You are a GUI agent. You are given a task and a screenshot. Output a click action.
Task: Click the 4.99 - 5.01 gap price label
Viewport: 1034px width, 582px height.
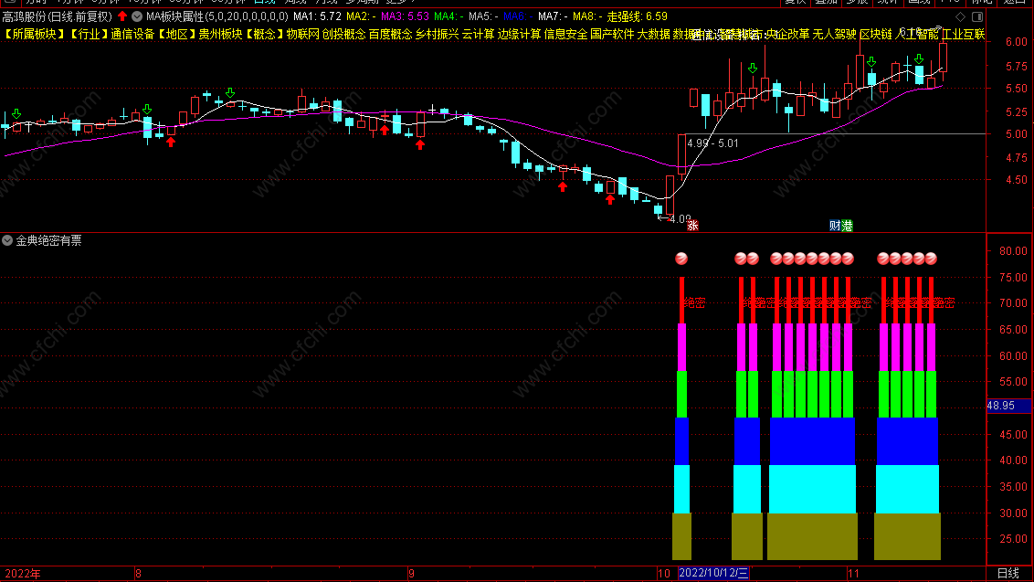712,143
